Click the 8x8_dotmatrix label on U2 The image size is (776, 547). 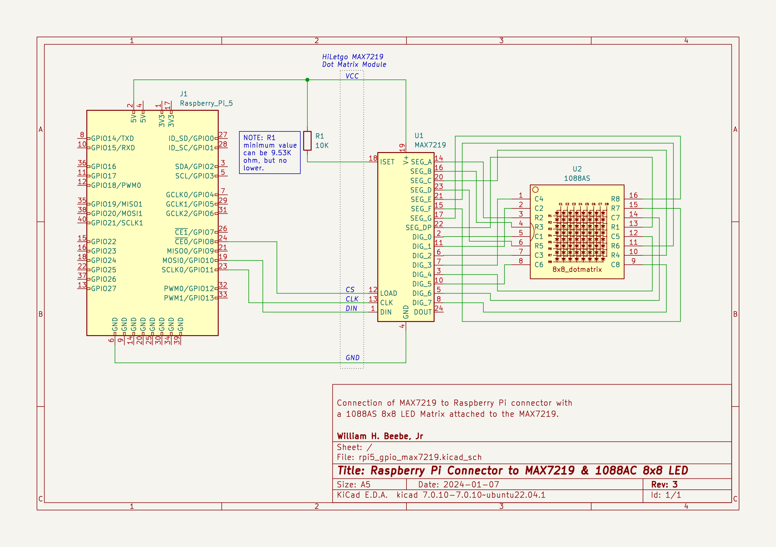click(577, 269)
